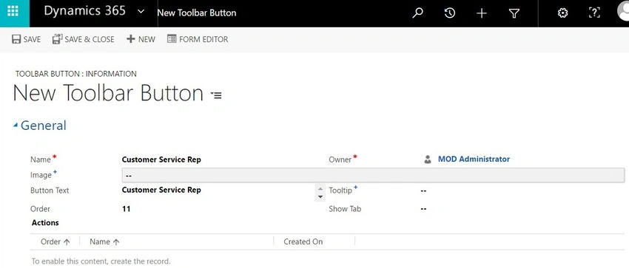Click the Tooltip field label
629x268 pixels.
coord(340,190)
